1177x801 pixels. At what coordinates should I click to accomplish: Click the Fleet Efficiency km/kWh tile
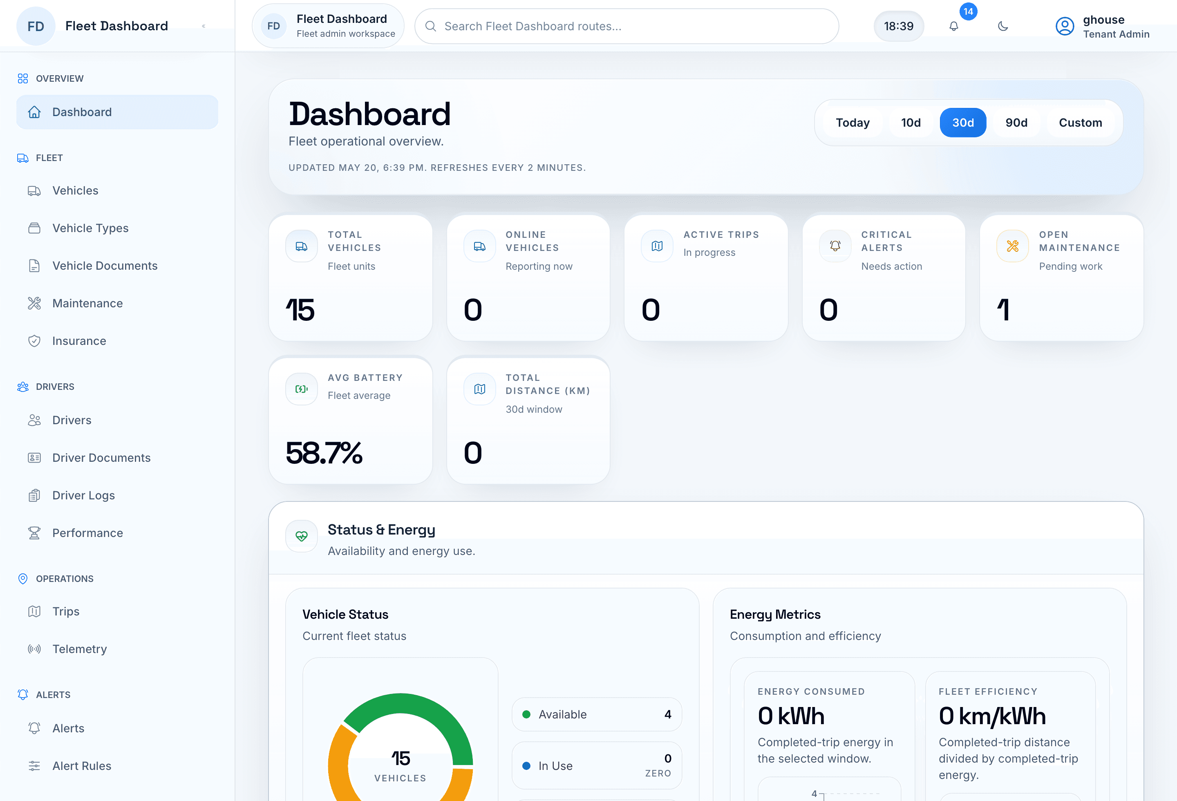coord(1010,736)
